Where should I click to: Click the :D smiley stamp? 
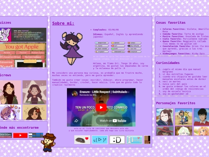point(117,140)
